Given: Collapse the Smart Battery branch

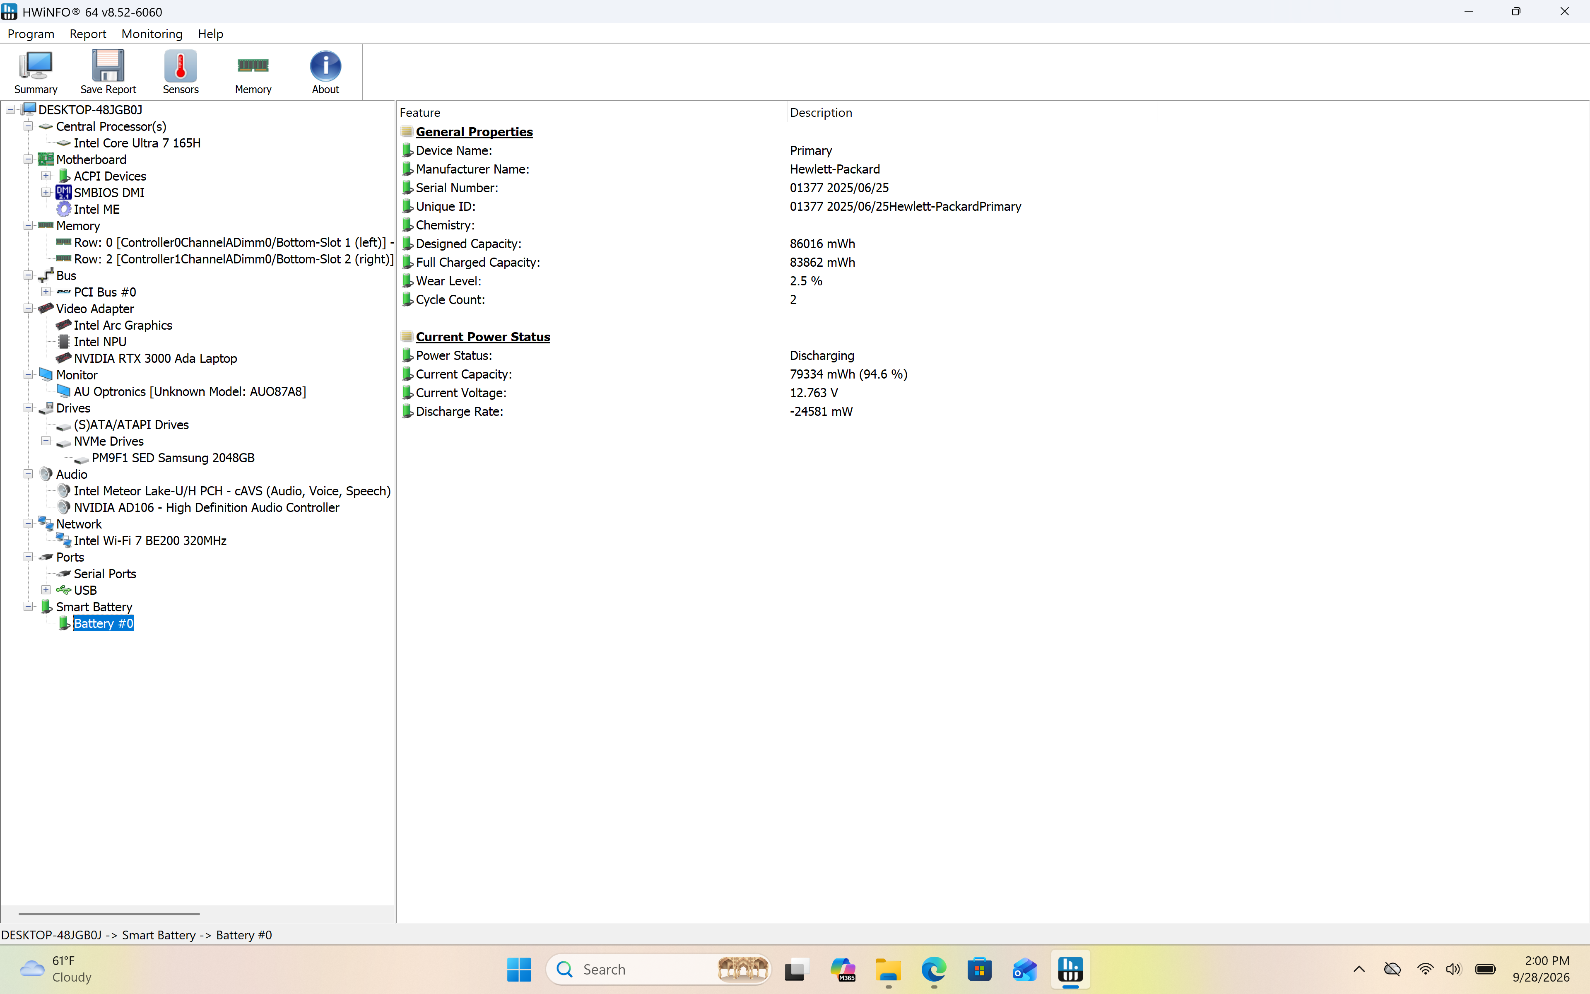Looking at the screenshot, I should [28, 606].
